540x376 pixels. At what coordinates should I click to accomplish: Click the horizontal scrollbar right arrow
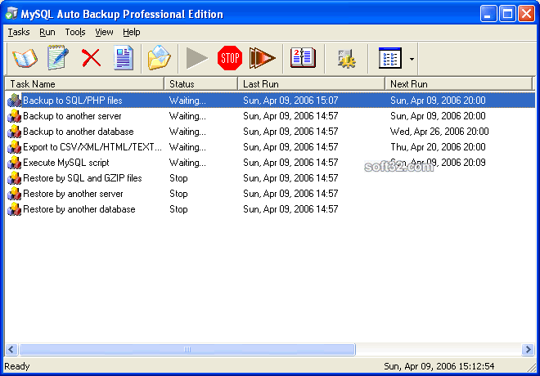point(528,350)
